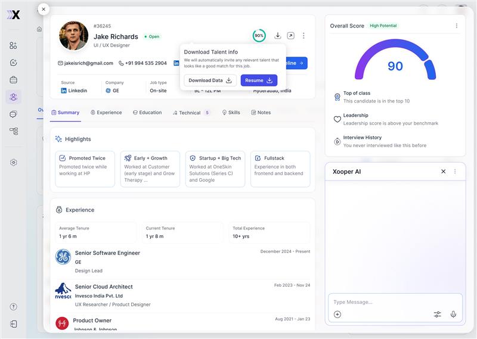Screen dimensions: 477x339
Task: Open the Promoted Twice highlight card
Action: 85,169
